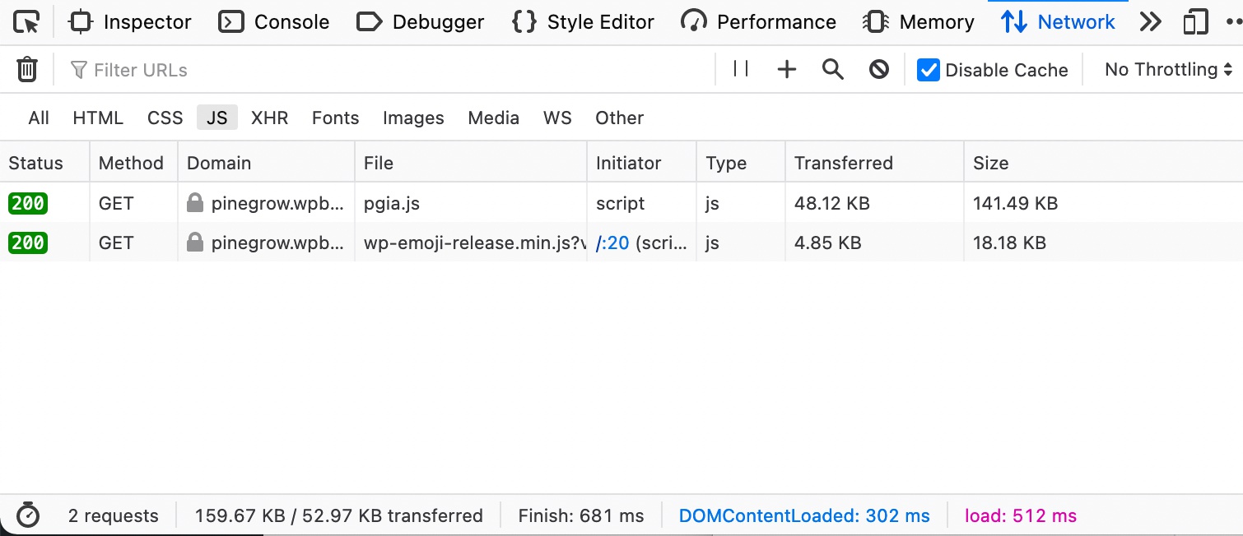Pause network recording

(x=741, y=70)
